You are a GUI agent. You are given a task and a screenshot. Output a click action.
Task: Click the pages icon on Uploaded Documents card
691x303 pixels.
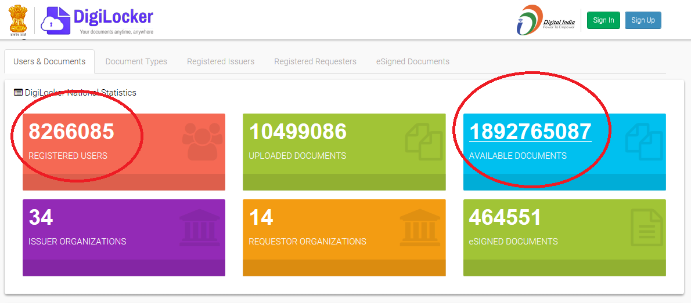(423, 141)
